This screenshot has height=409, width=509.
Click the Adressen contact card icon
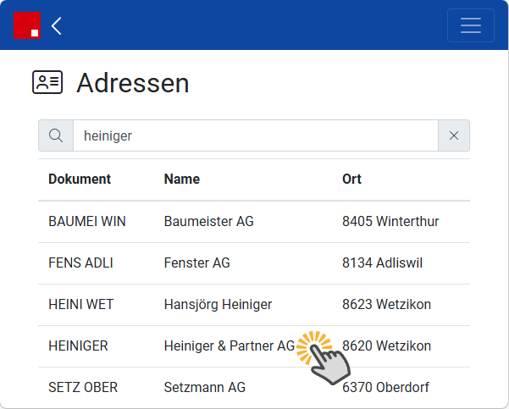pos(47,82)
